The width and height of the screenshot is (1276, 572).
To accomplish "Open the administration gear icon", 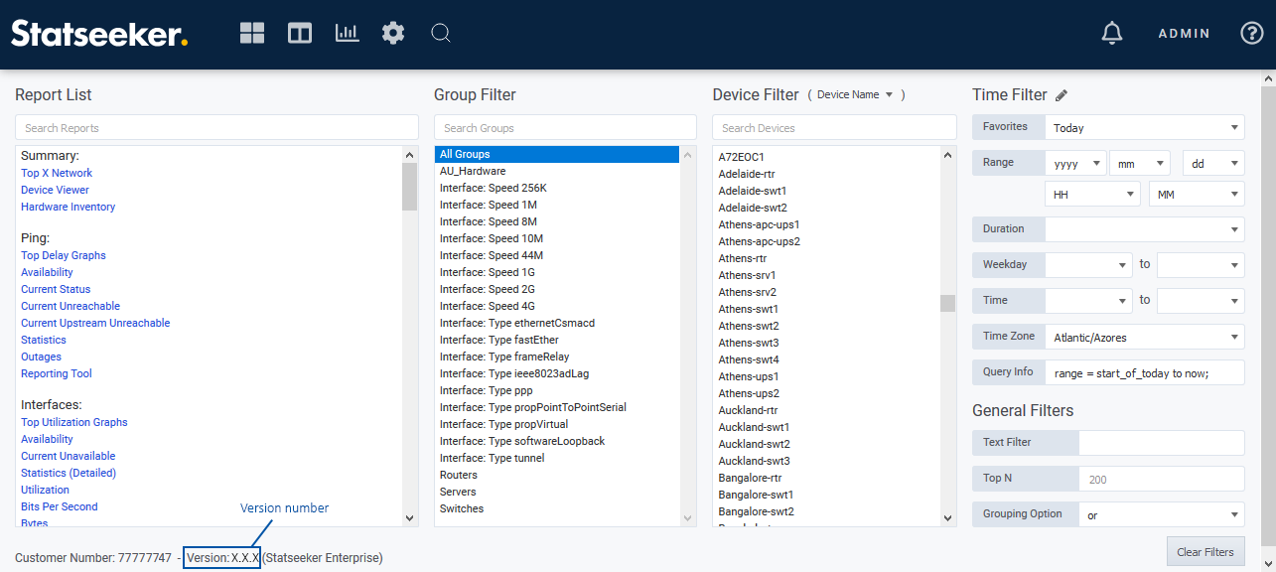I will (x=393, y=33).
